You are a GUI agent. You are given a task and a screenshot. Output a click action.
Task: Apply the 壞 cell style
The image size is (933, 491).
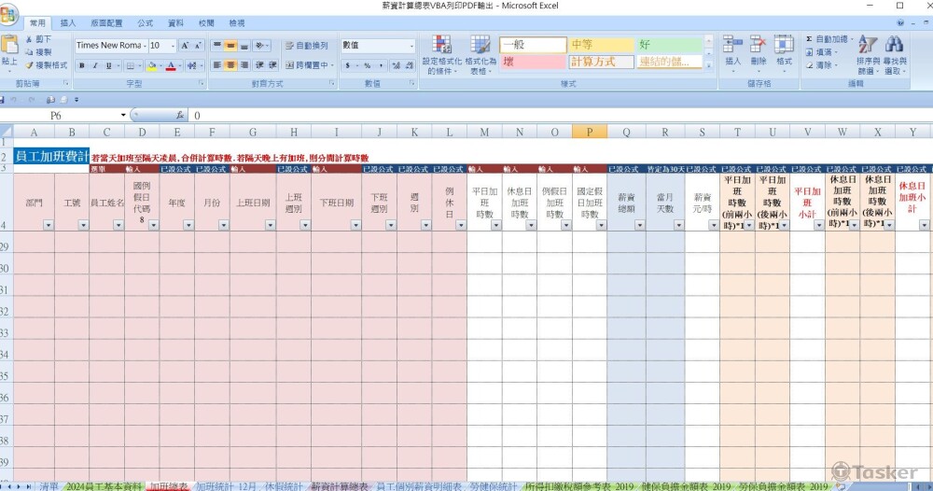(x=532, y=62)
